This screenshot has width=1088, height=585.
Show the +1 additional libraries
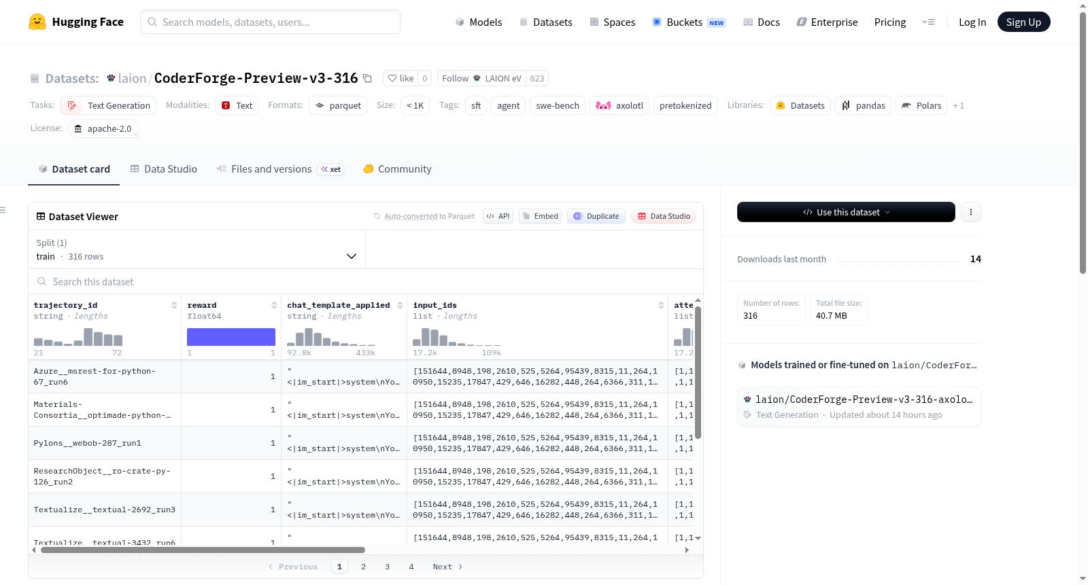[x=958, y=105]
